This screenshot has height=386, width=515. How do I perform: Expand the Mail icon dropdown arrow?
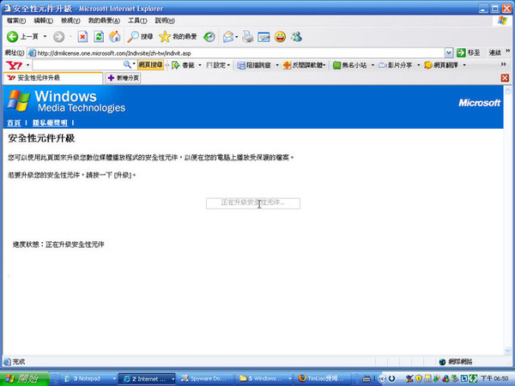237,37
